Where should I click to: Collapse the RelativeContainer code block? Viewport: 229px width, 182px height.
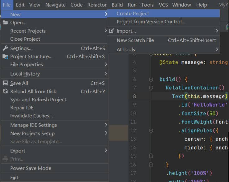pos(151,88)
